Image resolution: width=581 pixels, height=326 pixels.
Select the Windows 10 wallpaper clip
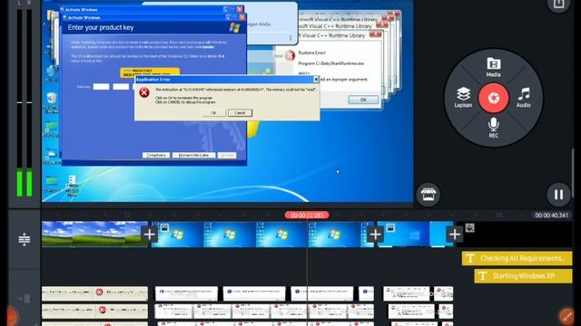(415, 234)
